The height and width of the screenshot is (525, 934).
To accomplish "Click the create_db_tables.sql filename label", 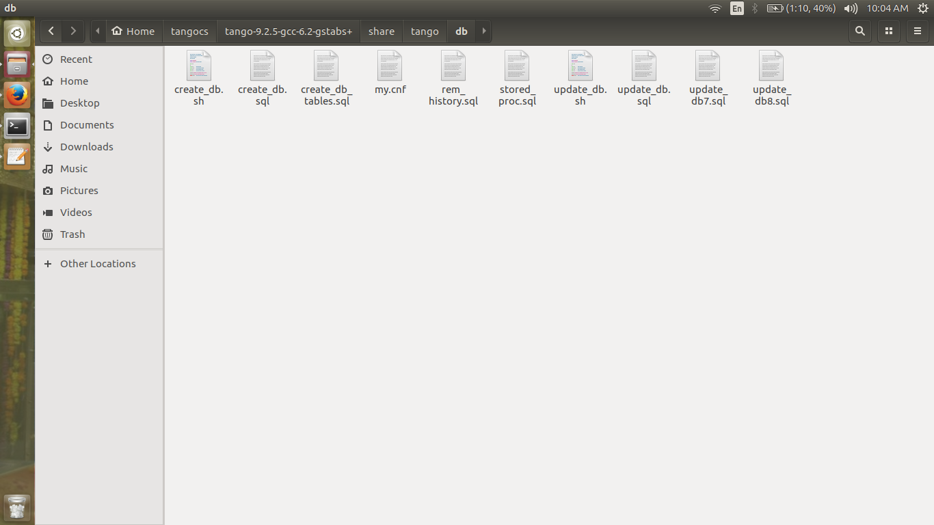I will (x=326, y=95).
